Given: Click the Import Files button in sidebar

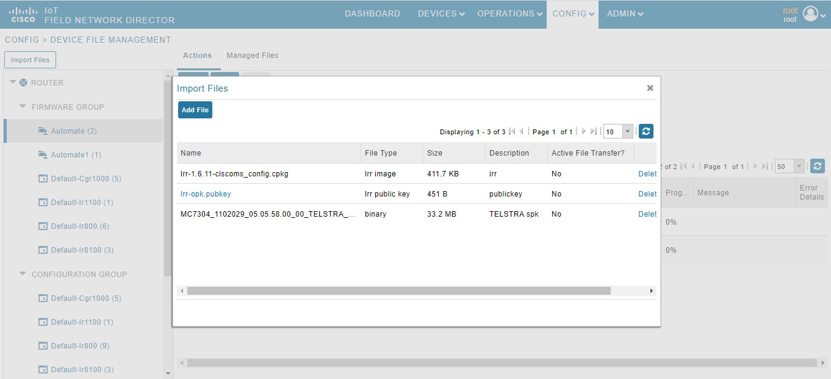Looking at the screenshot, I should click(31, 60).
